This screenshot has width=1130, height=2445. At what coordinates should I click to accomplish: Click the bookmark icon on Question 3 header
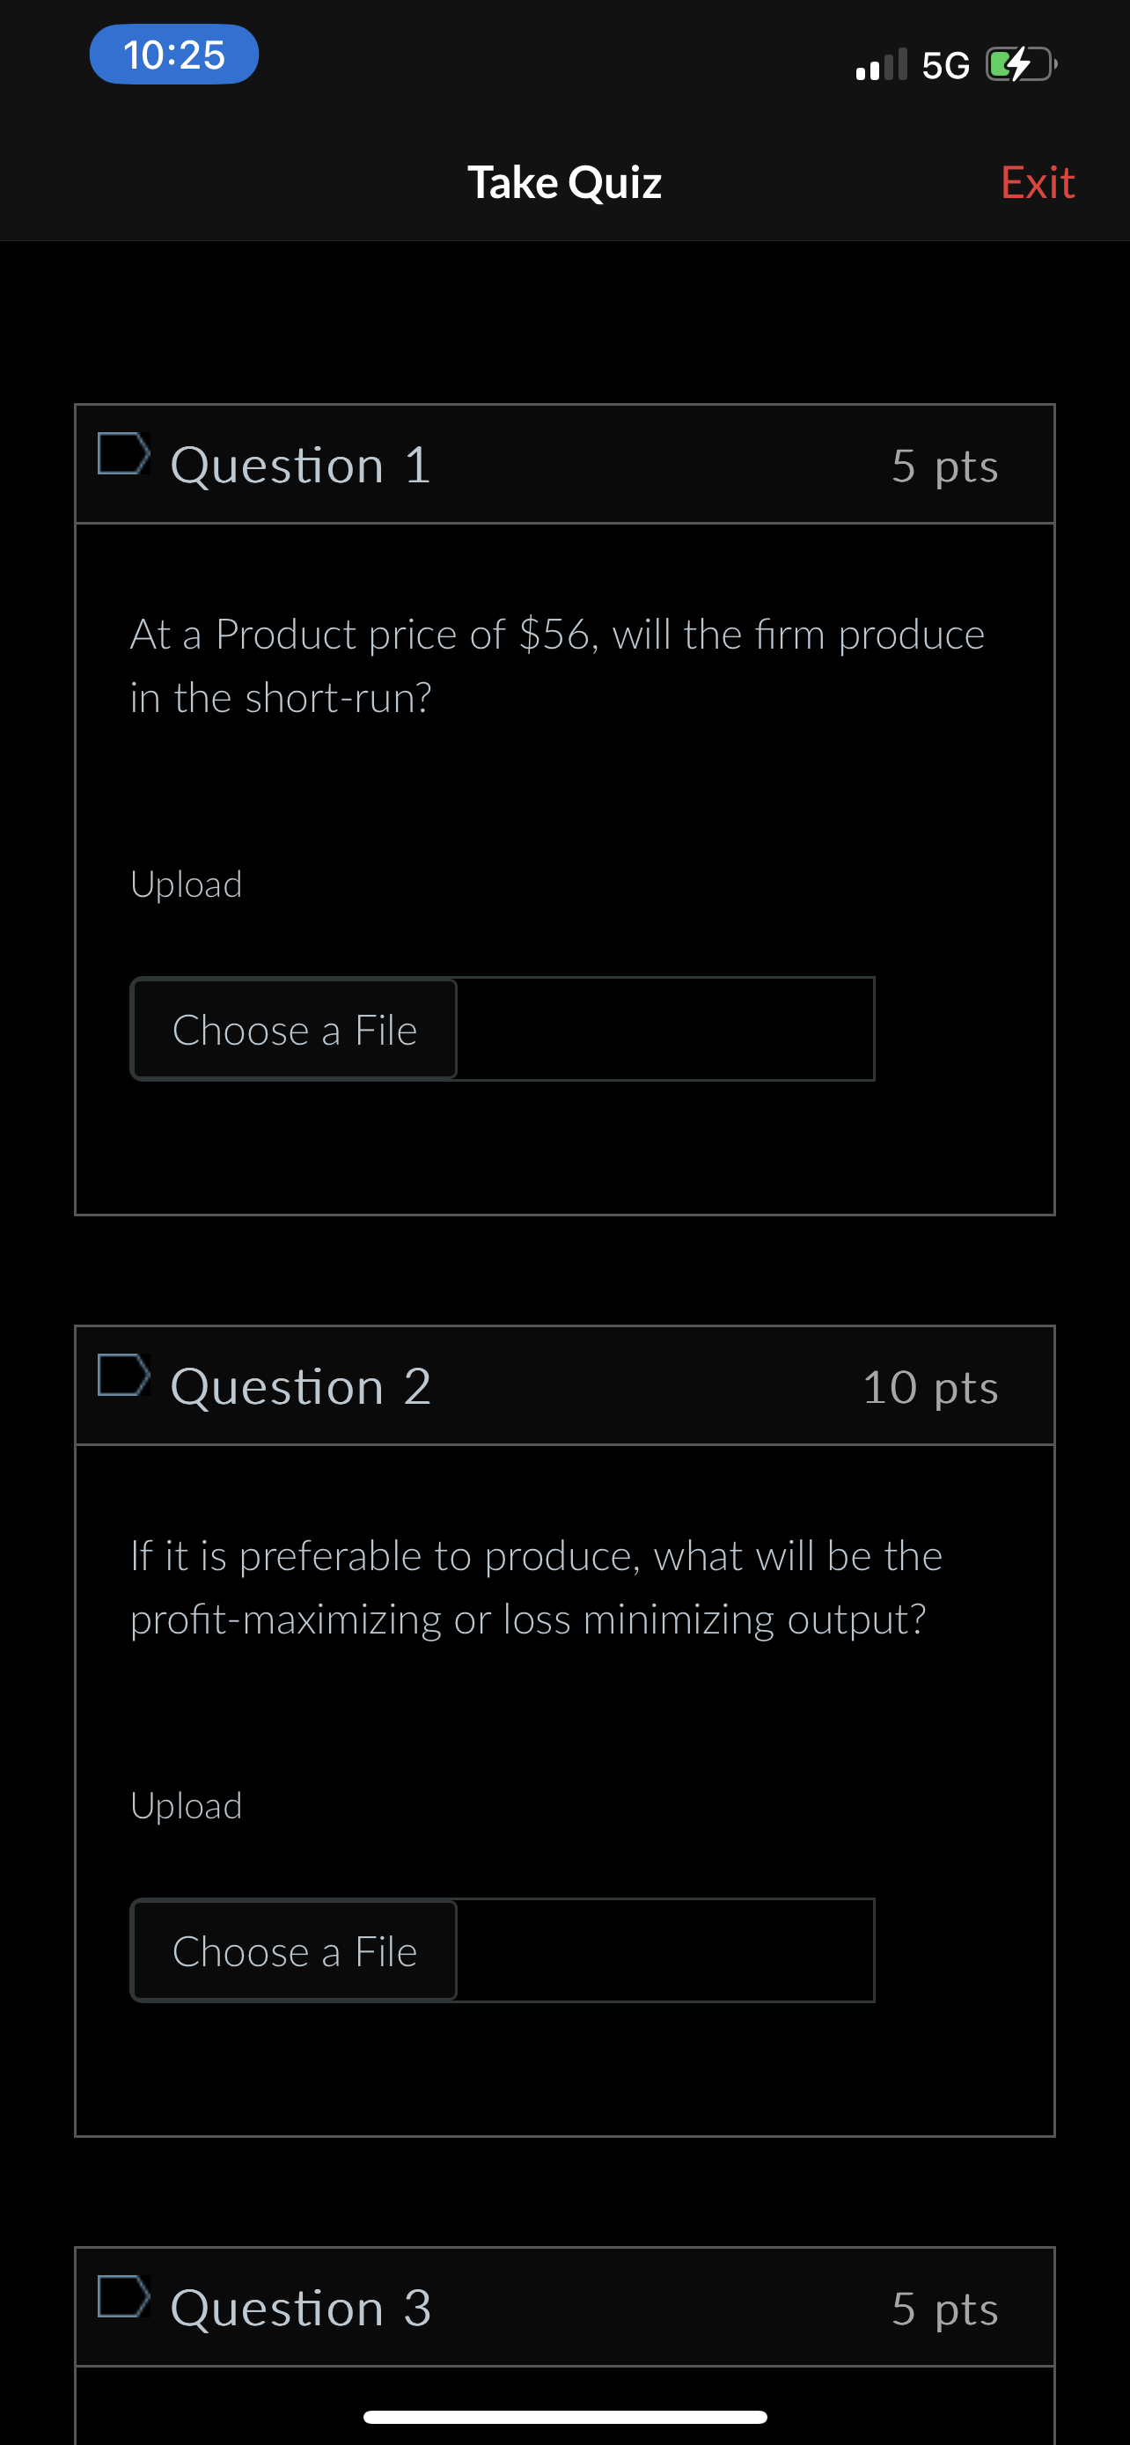point(122,2303)
